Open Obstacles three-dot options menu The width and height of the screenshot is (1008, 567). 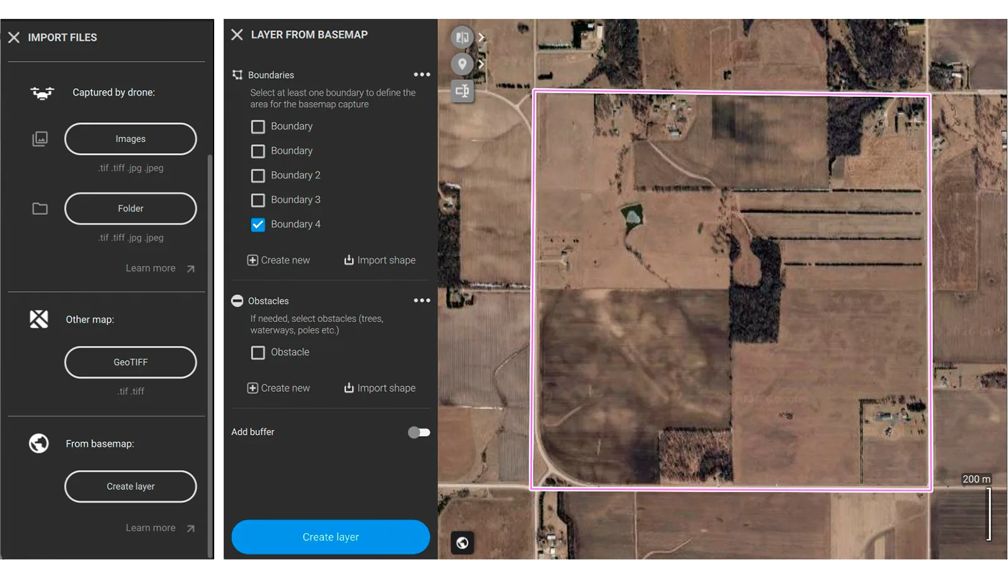(422, 301)
